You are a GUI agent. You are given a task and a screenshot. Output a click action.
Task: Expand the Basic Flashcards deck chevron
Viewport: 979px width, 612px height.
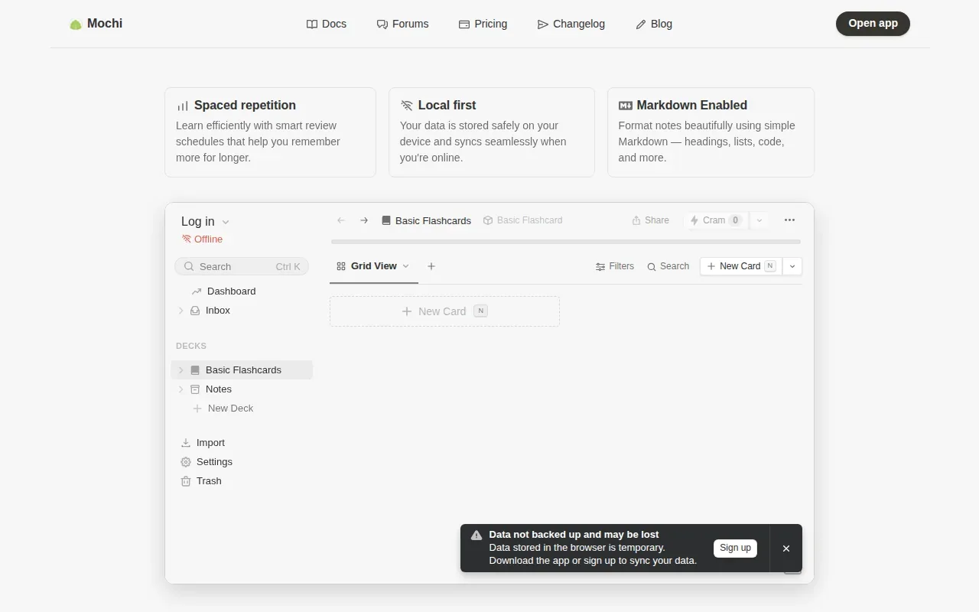coord(181,370)
